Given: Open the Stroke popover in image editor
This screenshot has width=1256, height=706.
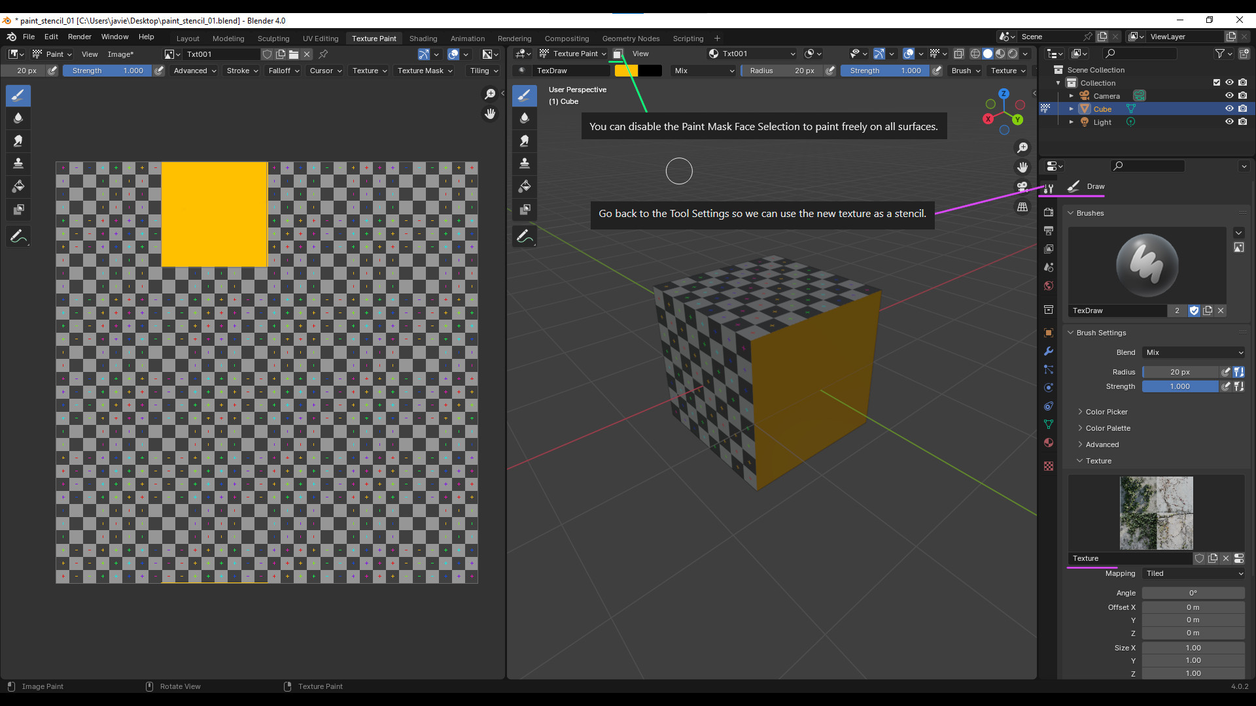Looking at the screenshot, I should [242, 71].
